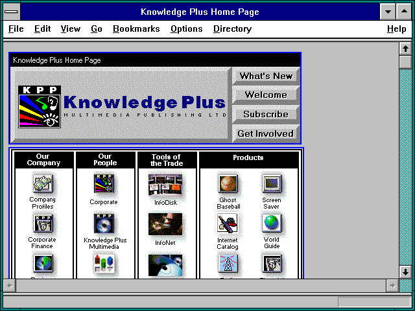Click the Internet Catalog label
Screen dimensions: 415x311
228,244
